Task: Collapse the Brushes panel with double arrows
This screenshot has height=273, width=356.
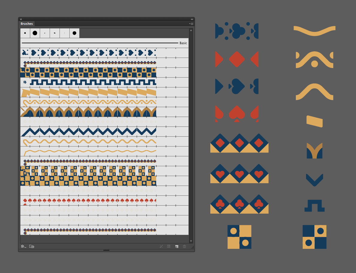Action: point(192,19)
